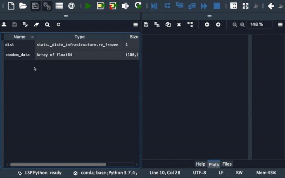This screenshot has width=285, height=178.
Task: Click the UTF-8 encoding indicator
Action: (199, 173)
